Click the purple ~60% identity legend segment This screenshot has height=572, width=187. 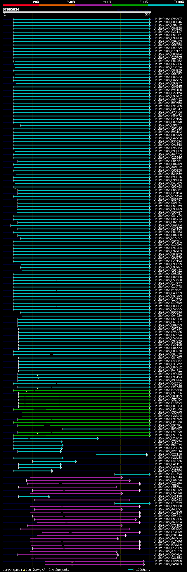click(93, 5)
